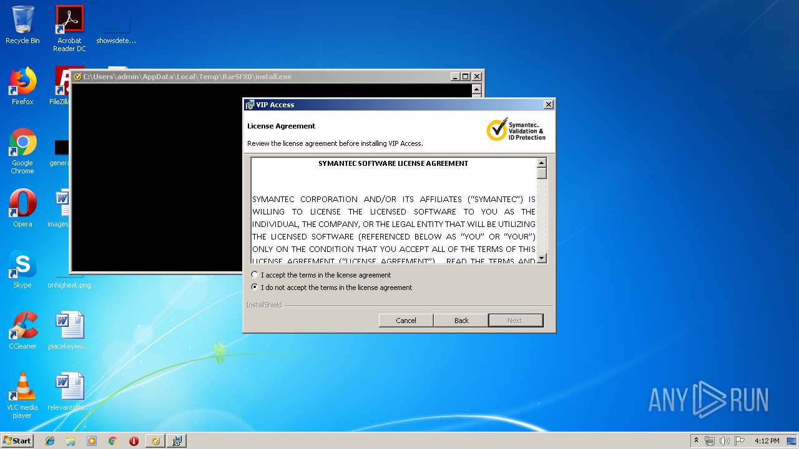Launch Google Chrome from the desktop
This screenshot has height=449, width=799.
22,151
